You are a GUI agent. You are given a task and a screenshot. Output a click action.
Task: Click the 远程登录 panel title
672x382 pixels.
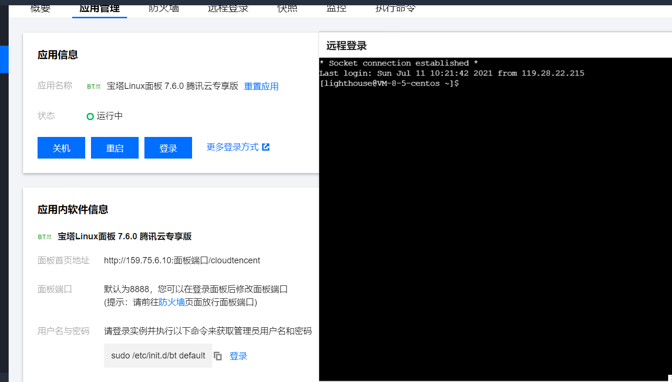[347, 46]
